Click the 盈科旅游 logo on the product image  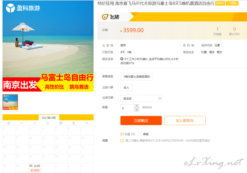(x=23, y=8)
